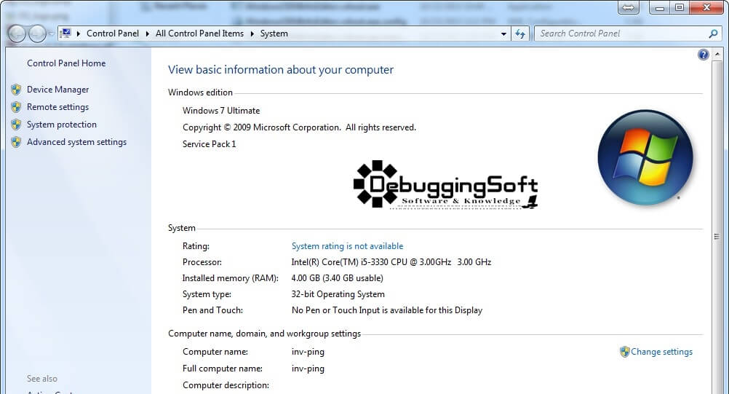Click the No Pen or Touch Input text
The height and width of the screenshot is (394, 729).
pos(387,310)
